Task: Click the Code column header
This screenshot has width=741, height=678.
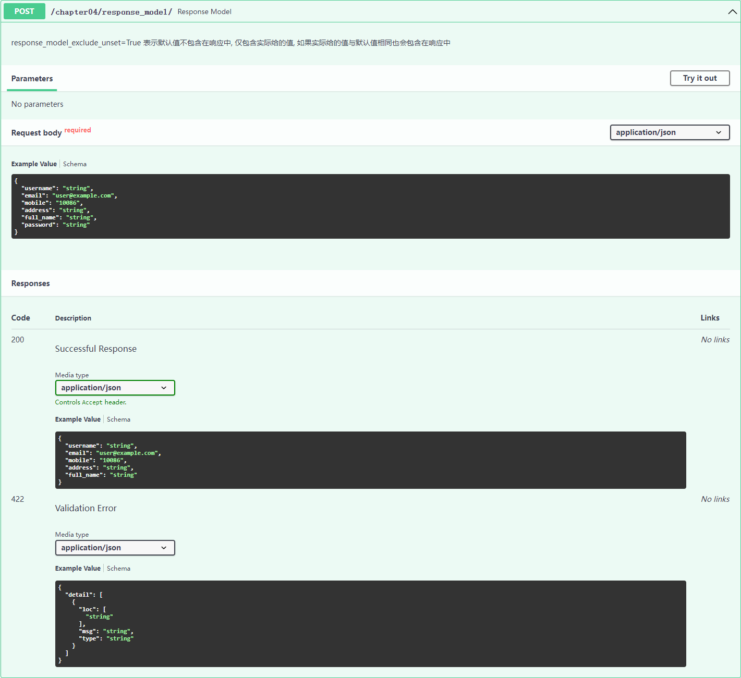Action: click(21, 318)
